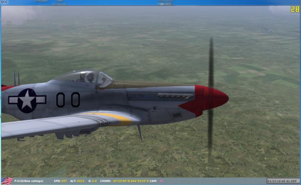
Task: Click the P-51D(New callsign) label
Action: (29, 181)
